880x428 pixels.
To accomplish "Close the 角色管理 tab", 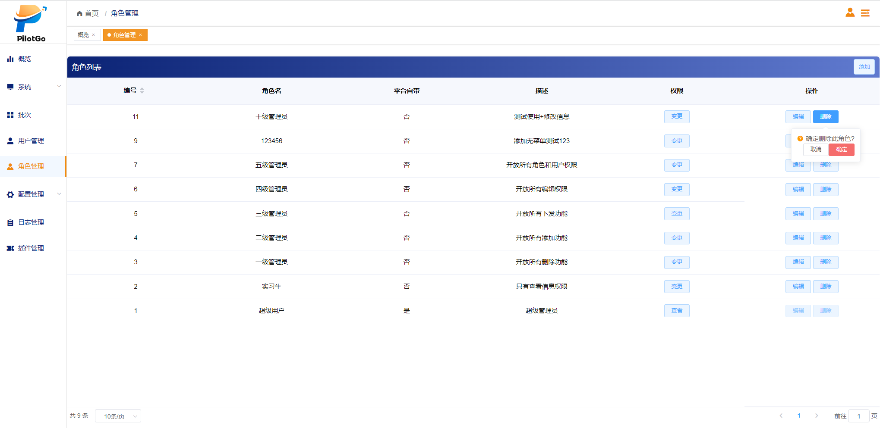I will pyautogui.click(x=140, y=35).
